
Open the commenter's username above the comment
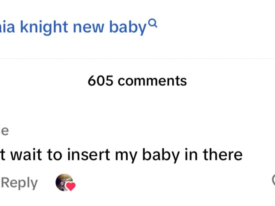pos(4,131)
